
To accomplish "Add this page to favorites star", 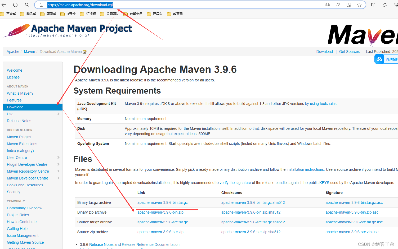I will (359, 5).
